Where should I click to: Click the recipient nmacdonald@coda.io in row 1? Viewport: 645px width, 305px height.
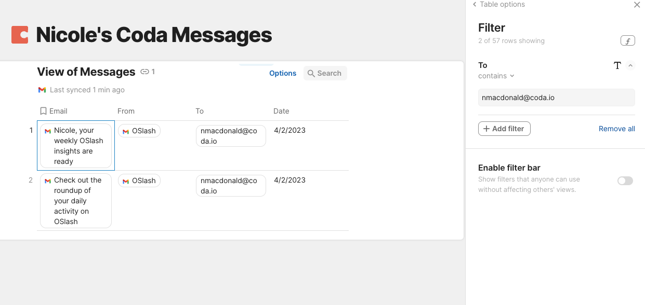coord(231,136)
